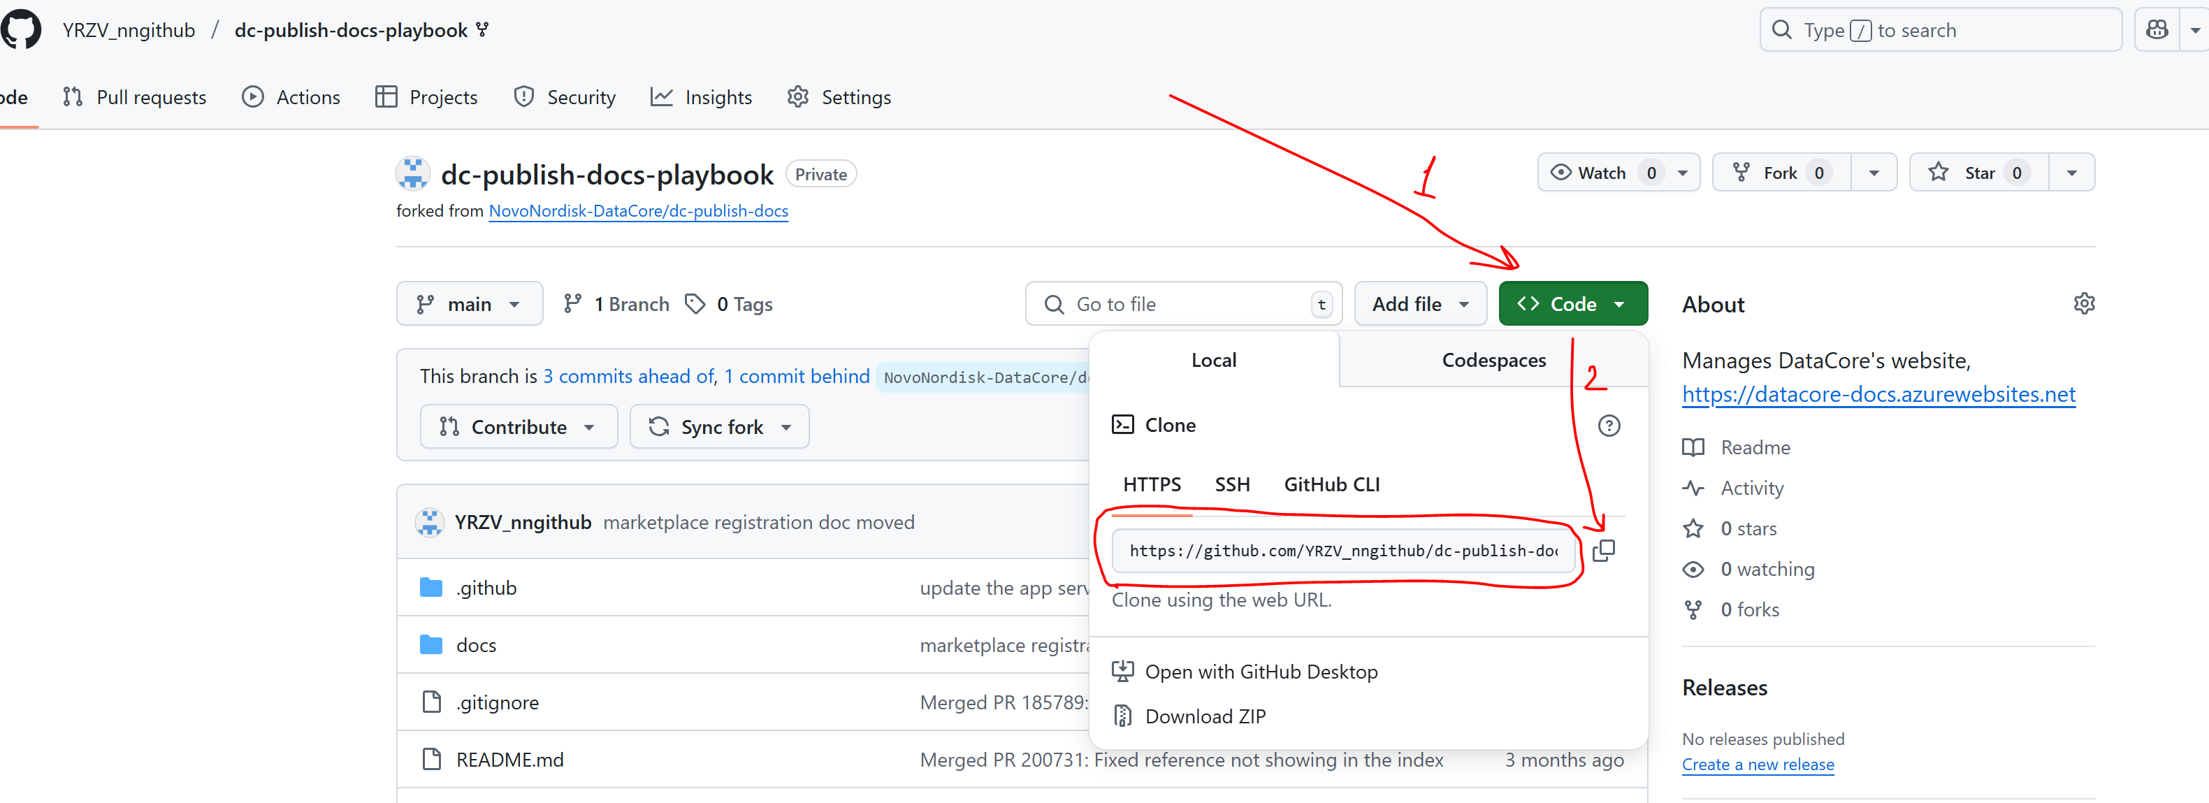Image resolution: width=2209 pixels, height=803 pixels.
Task: Switch to the Actions tab
Action: click(x=291, y=97)
